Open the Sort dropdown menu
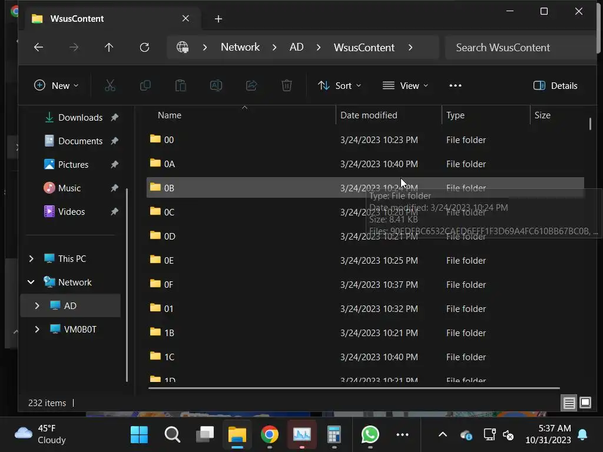The width and height of the screenshot is (603, 452). click(x=340, y=85)
